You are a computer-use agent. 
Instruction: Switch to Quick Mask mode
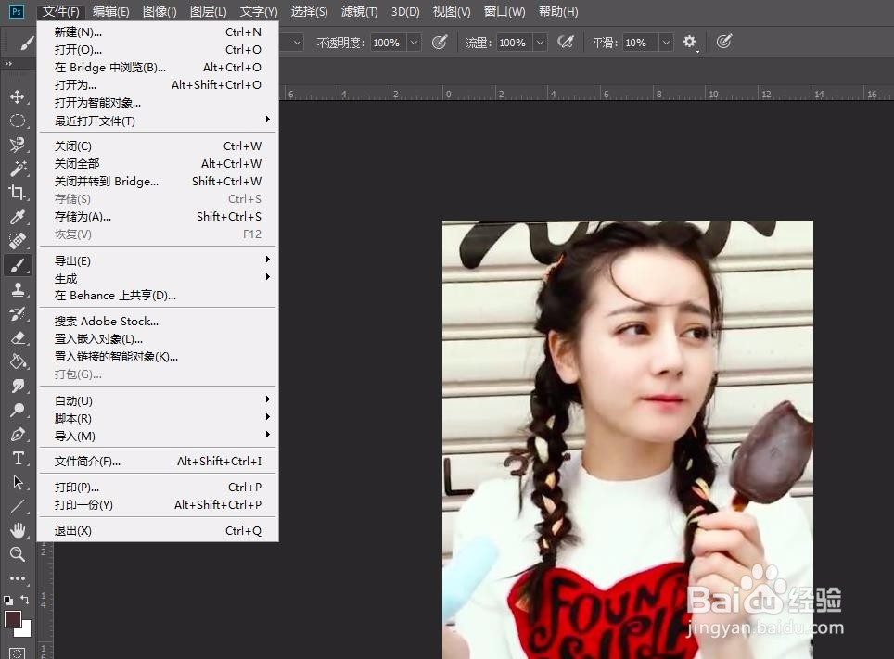tap(18, 653)
